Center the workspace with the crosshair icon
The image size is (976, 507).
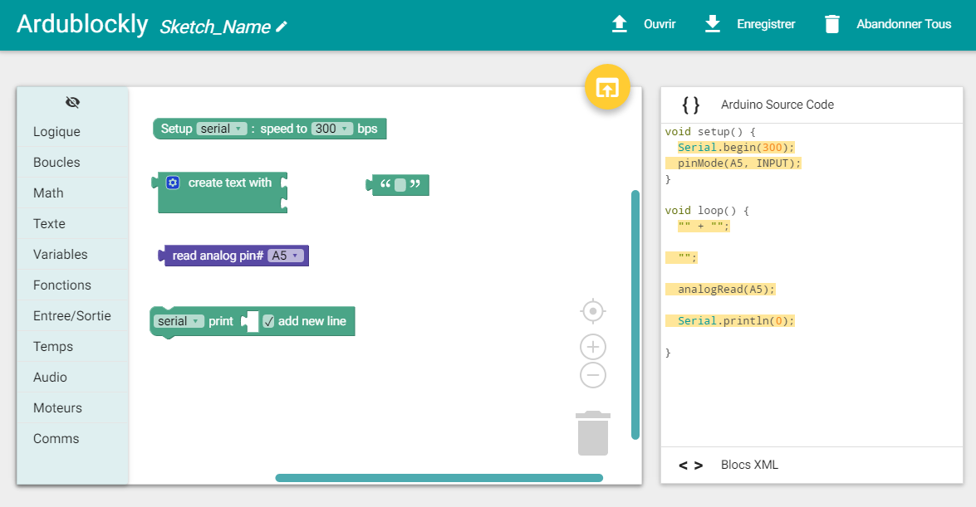(593, 311)
